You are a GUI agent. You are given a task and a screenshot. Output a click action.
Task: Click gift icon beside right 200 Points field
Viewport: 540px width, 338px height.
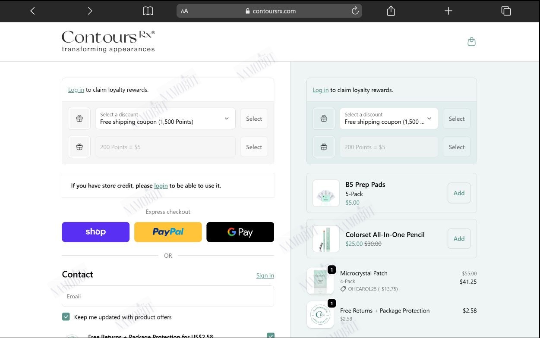324,147
